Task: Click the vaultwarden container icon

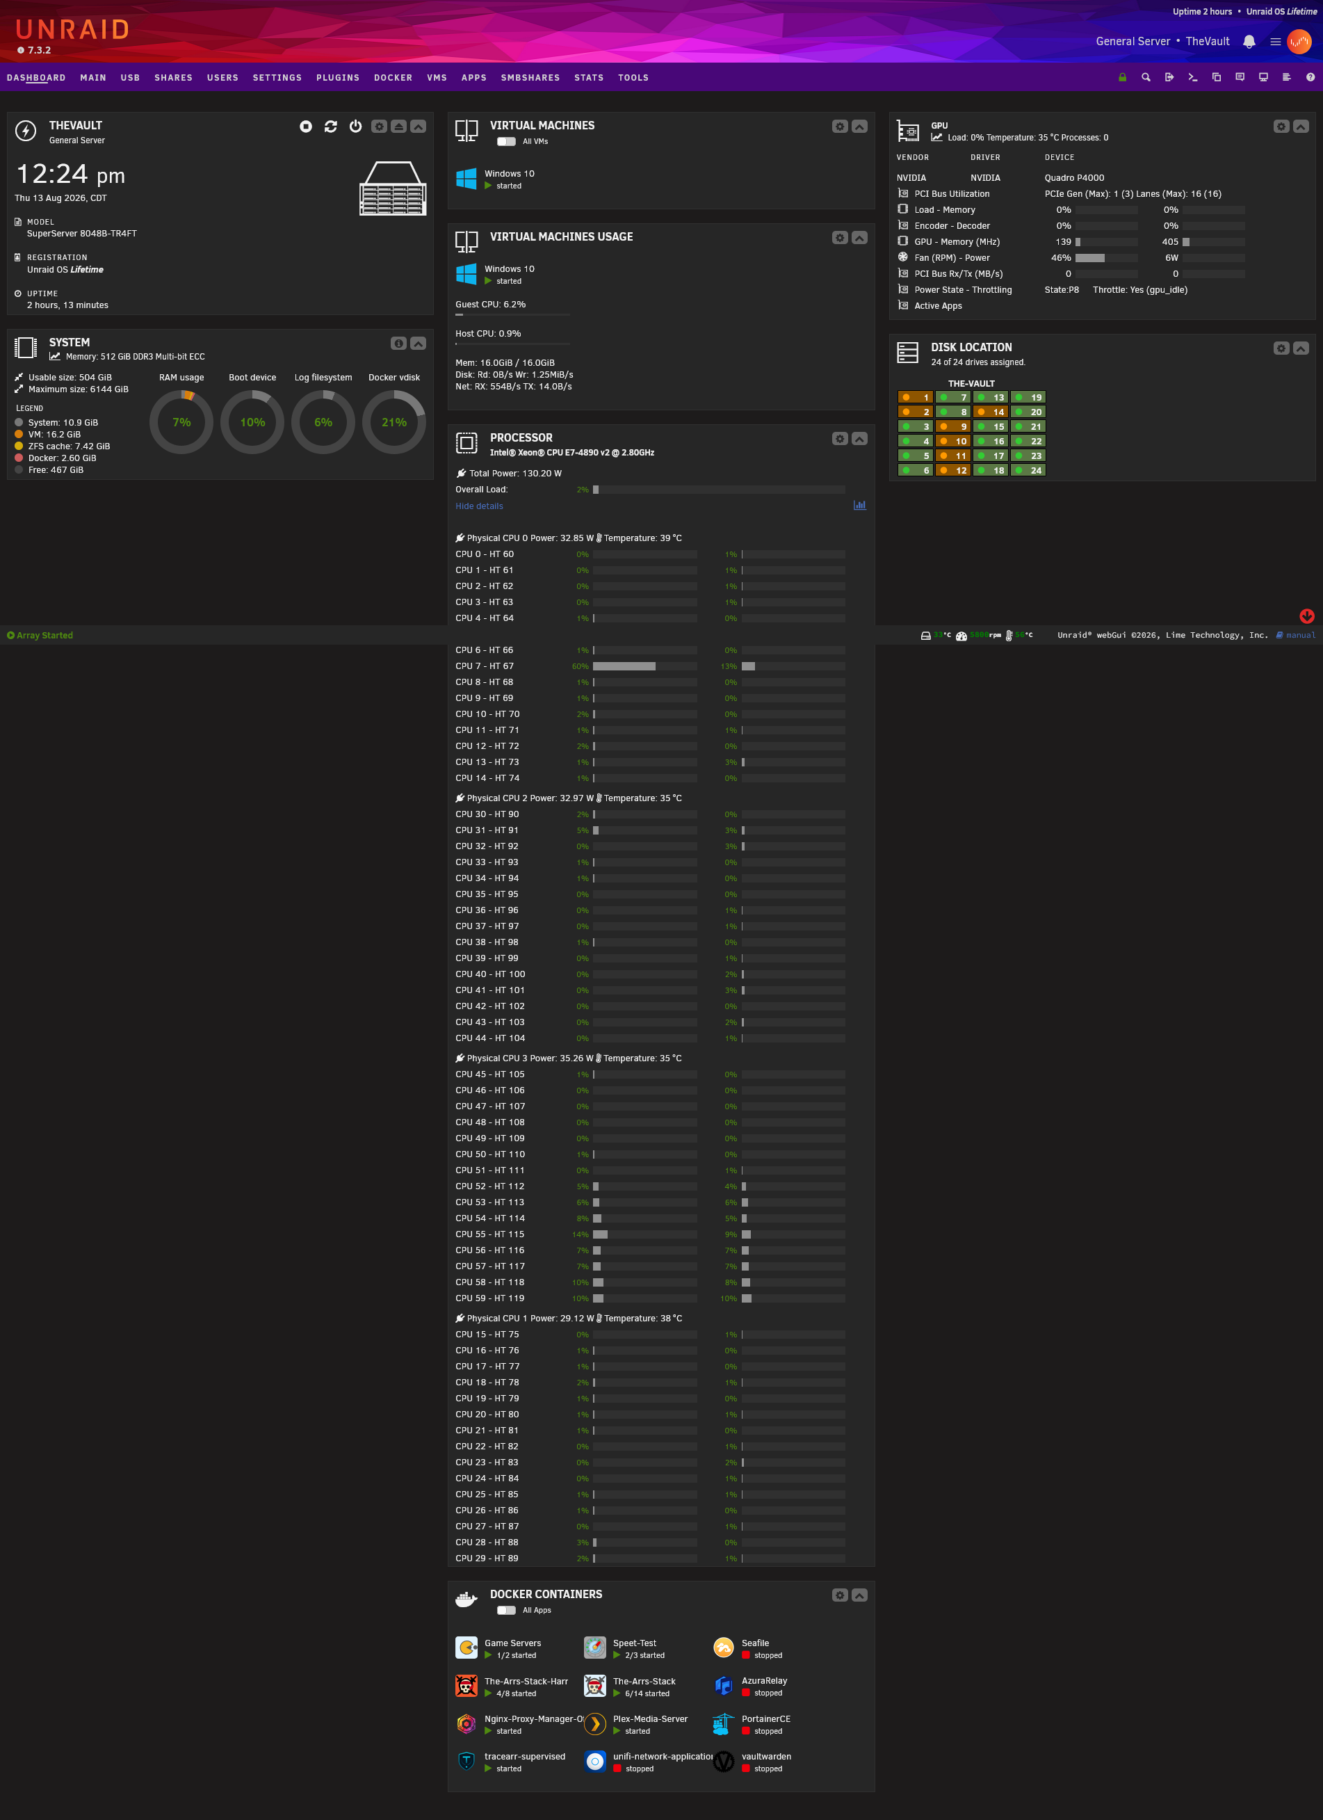Action: point(724,1762)
